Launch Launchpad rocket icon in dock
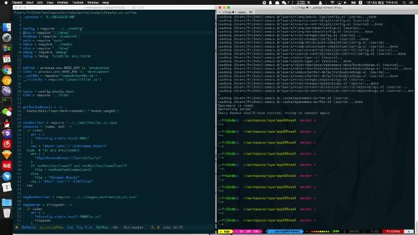418x235 pixels. (7, 38)
